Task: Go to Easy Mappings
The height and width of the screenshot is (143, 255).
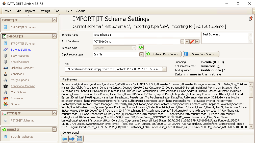Action: tap(20, 56)
